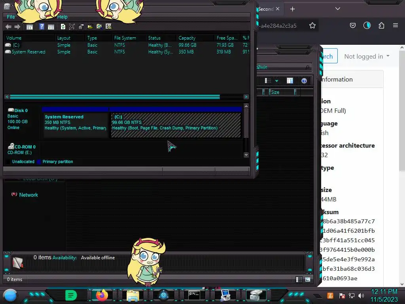Open the Help menu in Disk Management
The width and height of the screenshot is (405, 304).
click(62, 17)
